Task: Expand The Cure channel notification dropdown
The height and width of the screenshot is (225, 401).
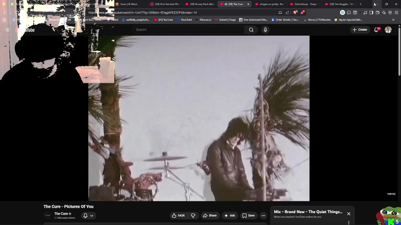Action: pos(88,216)
